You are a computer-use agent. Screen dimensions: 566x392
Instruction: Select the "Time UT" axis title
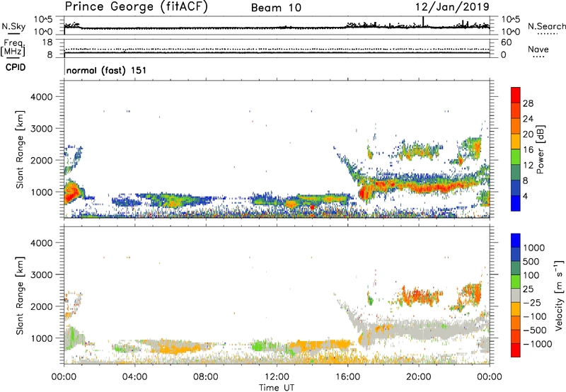(277, 388)
